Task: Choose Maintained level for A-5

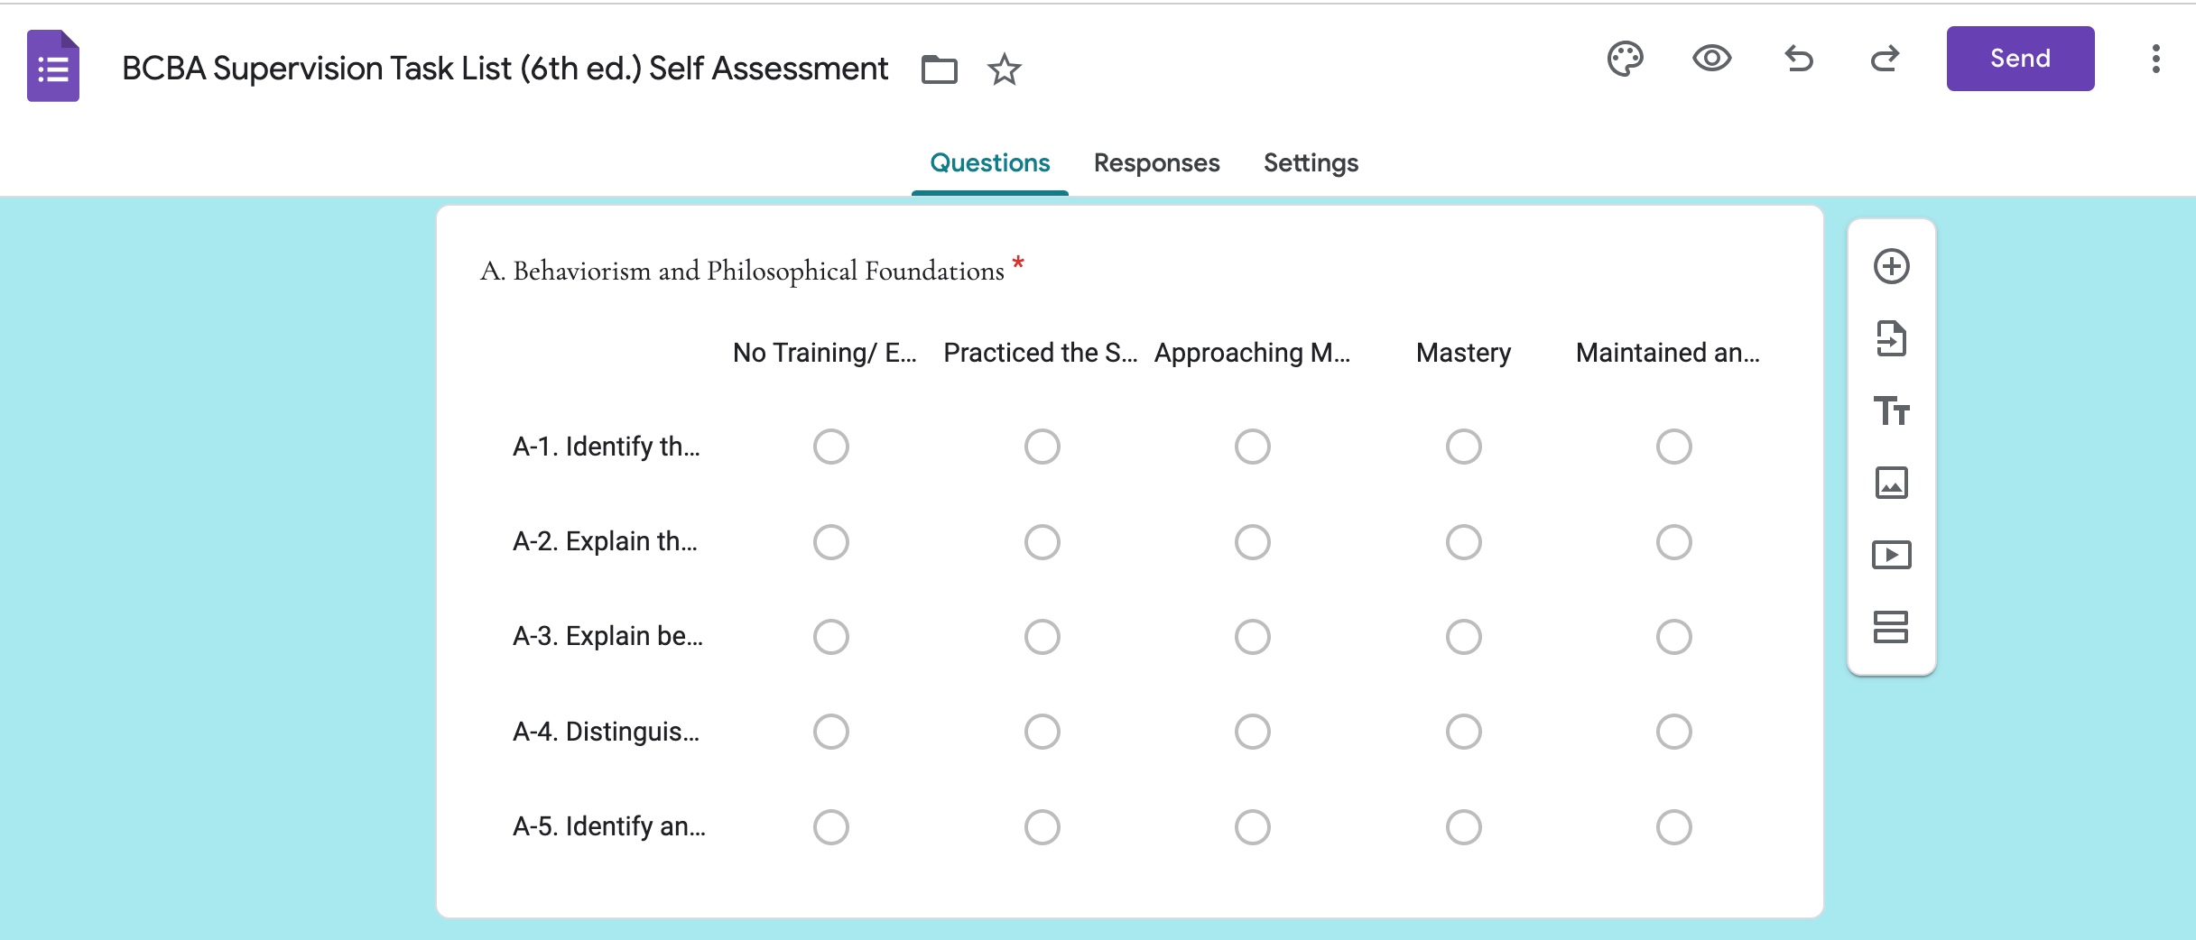Action: click(1674, 826)
